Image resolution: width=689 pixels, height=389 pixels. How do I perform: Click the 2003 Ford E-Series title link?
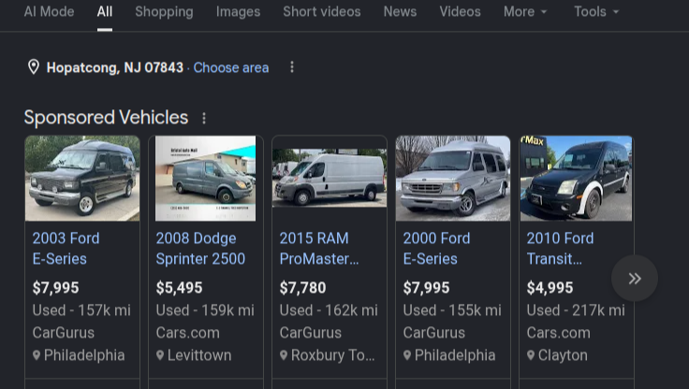66,249
